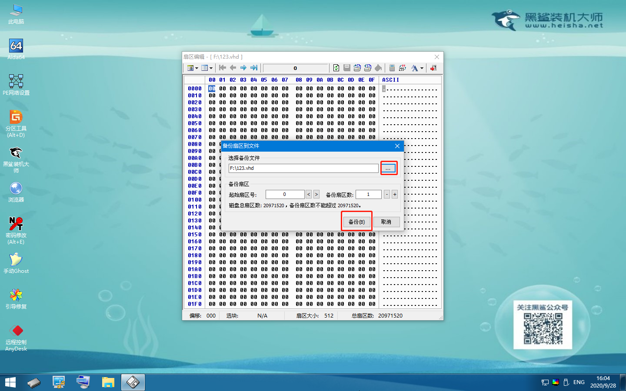
Task: Expand second layout dropdown in toolbar
Action: tap(211, 68)
